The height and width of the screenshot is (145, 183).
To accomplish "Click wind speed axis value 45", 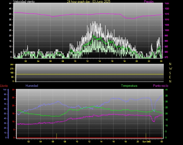I will 10,9.
